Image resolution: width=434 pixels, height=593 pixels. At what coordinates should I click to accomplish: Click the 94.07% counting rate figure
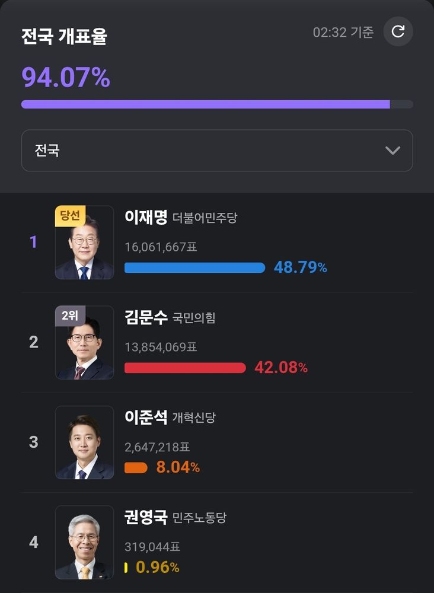coord(66,78)
